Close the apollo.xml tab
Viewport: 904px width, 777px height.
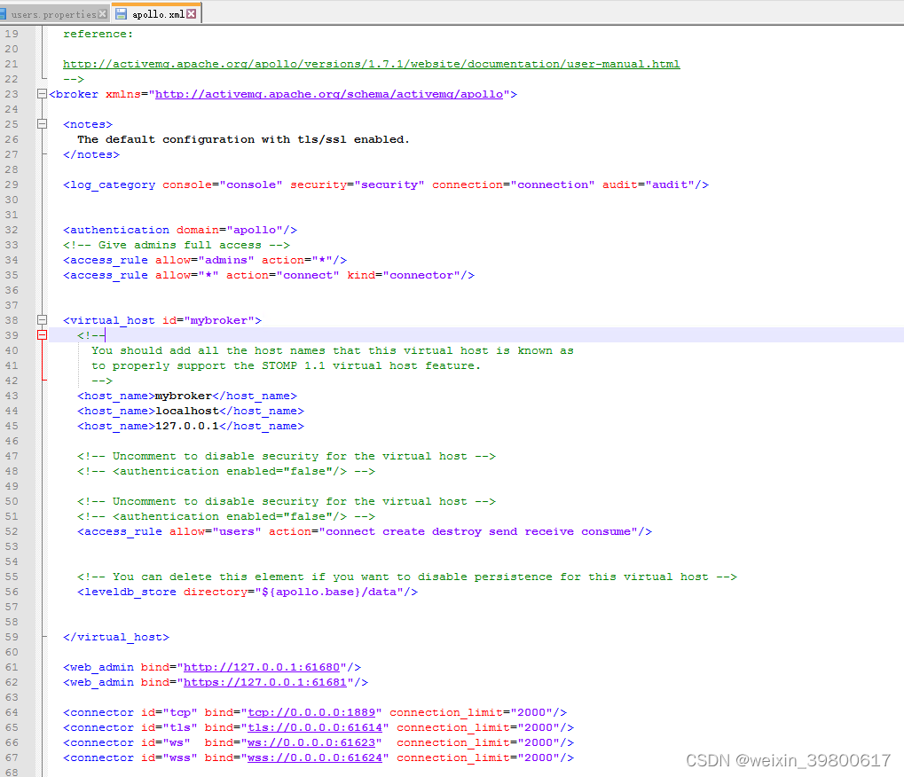click(x=192, y=13)
